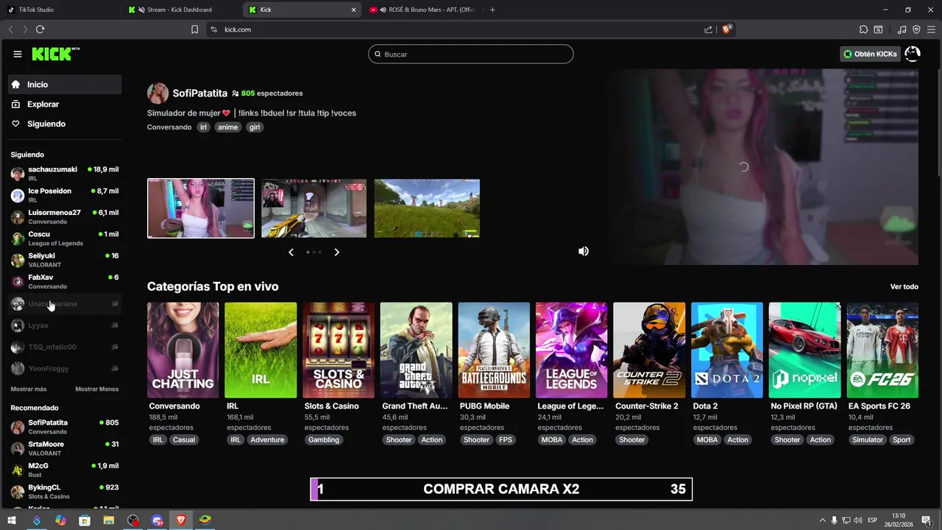Open the Counter-Strike 2 category card

tap(649, 350)
